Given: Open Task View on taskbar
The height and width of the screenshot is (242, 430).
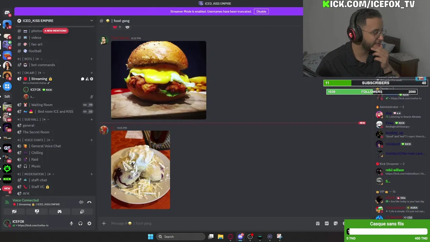Looking at the screenshot, I should click(211, 237).
